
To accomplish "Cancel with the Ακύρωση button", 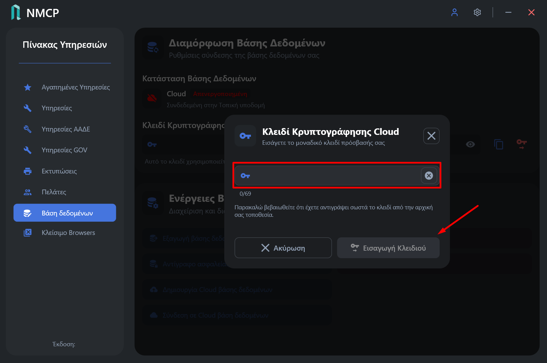I will tap(283, 248).
